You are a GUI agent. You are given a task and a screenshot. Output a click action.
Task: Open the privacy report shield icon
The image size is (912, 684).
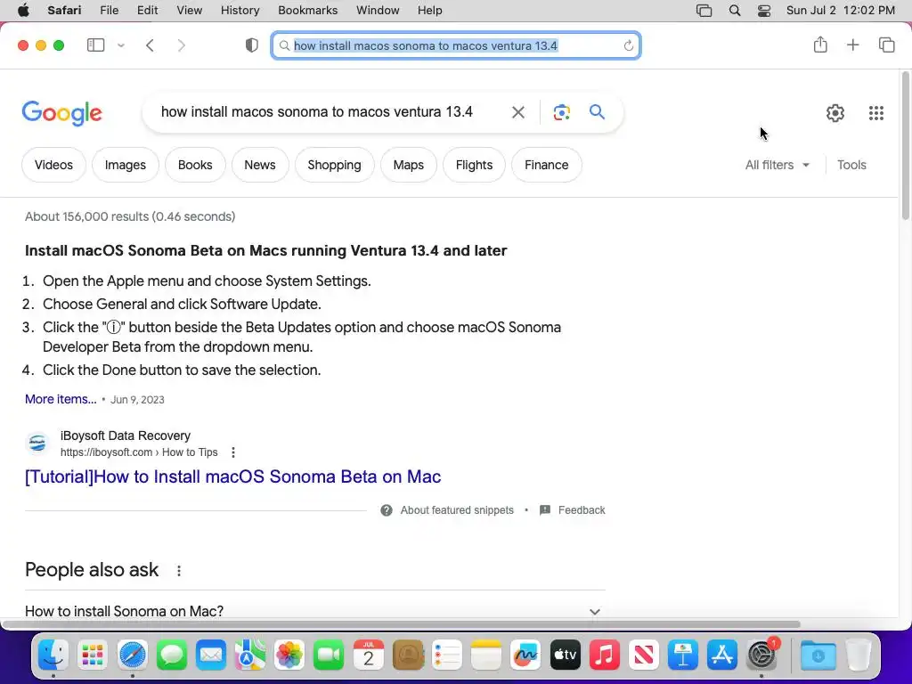[251, 45]
